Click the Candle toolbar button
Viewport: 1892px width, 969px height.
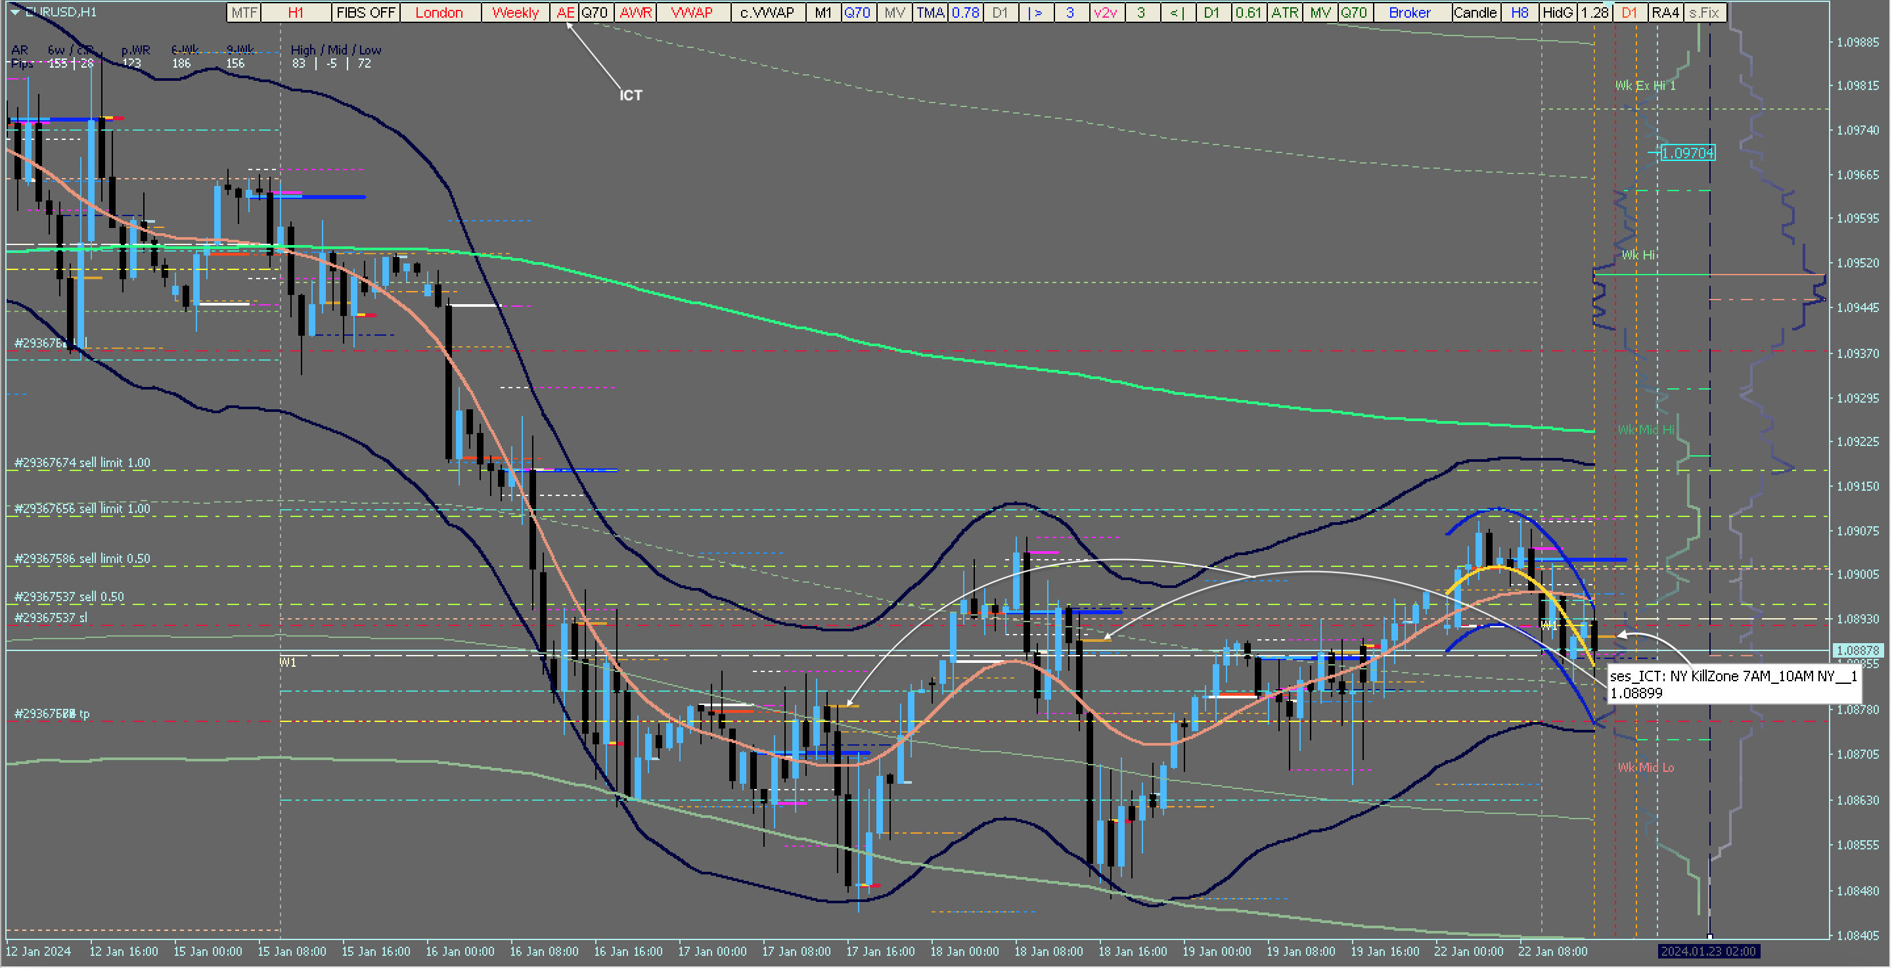click(1475, 12)
